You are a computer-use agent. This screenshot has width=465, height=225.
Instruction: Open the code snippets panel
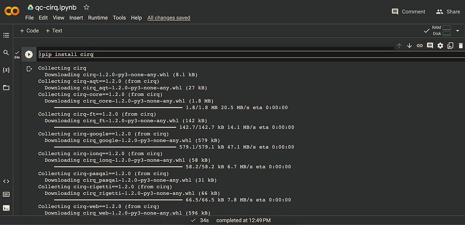tap(6, 181)
